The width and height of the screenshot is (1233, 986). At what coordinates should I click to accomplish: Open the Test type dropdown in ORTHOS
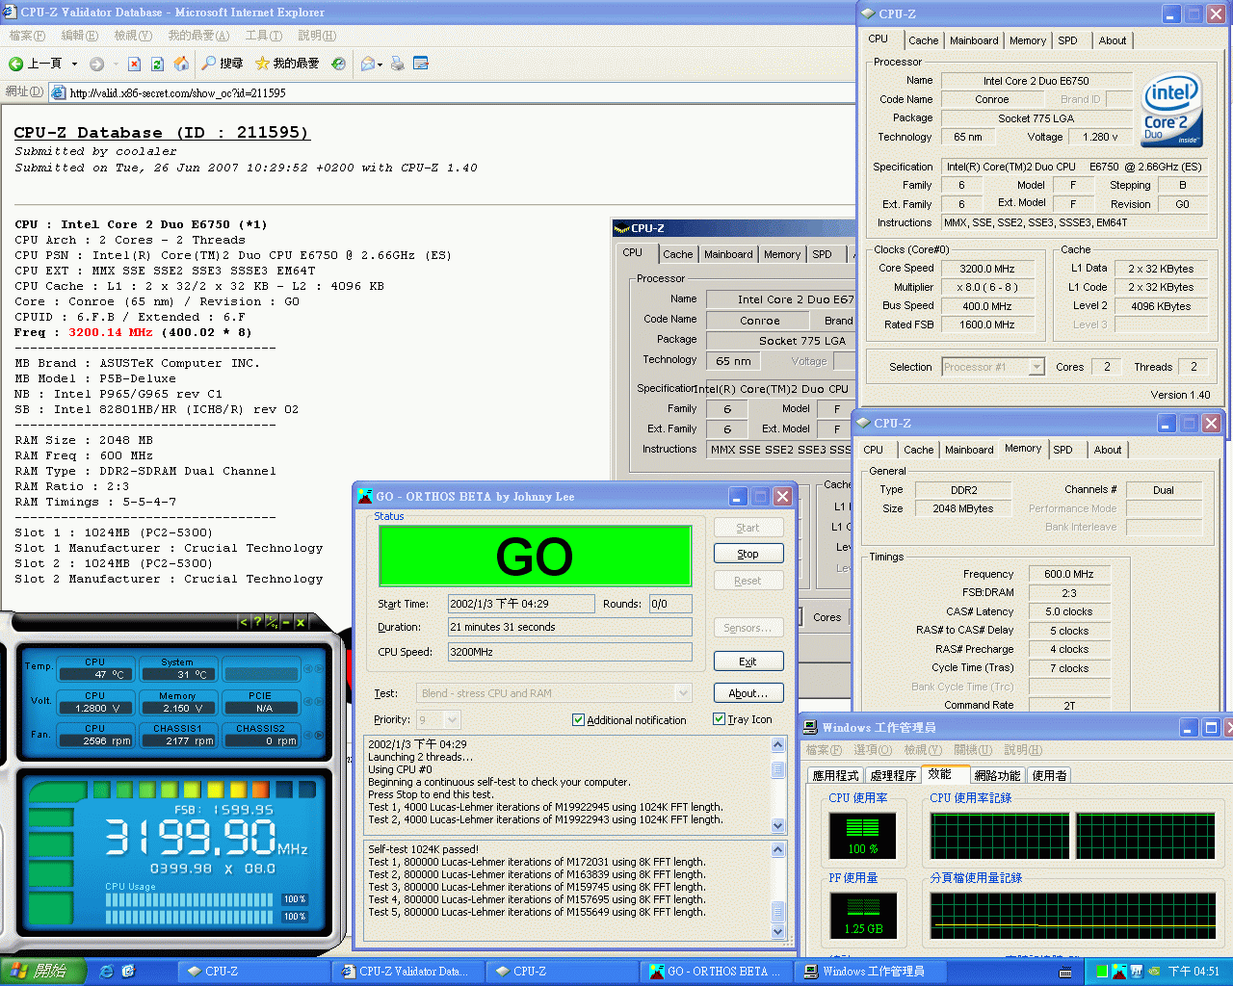tap(684, 693)
